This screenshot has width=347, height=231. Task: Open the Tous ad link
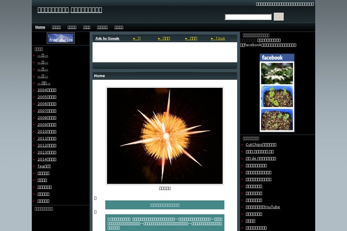pos(218,39)
